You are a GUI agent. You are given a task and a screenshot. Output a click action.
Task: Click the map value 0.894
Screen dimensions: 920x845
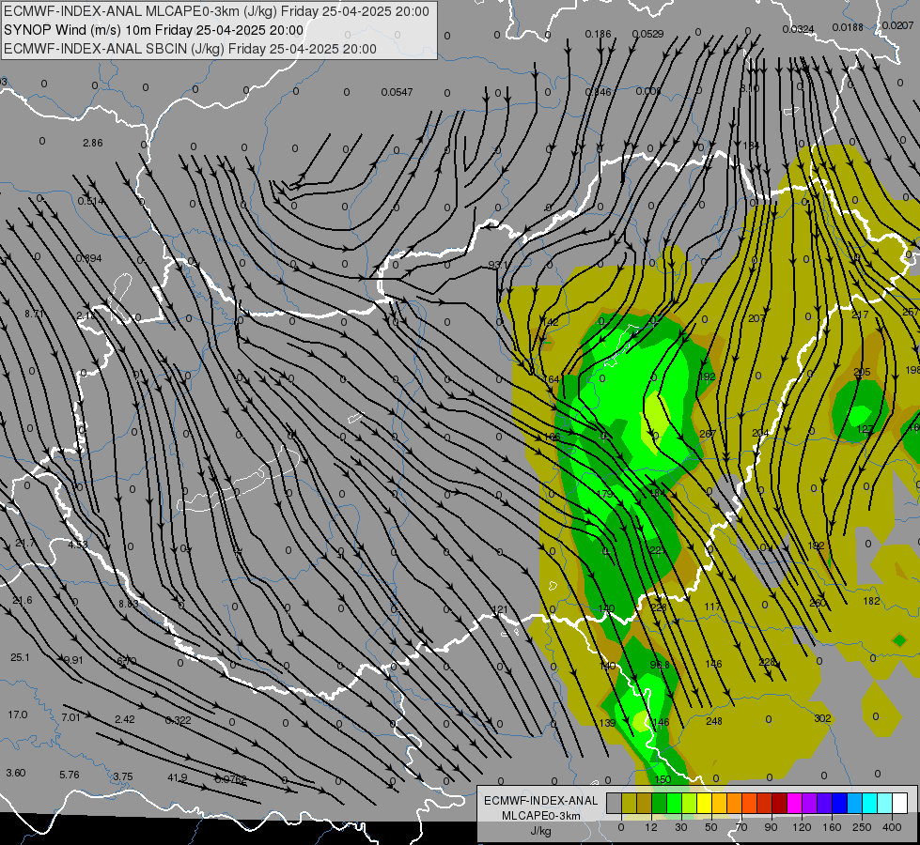(x=88, y=258)
